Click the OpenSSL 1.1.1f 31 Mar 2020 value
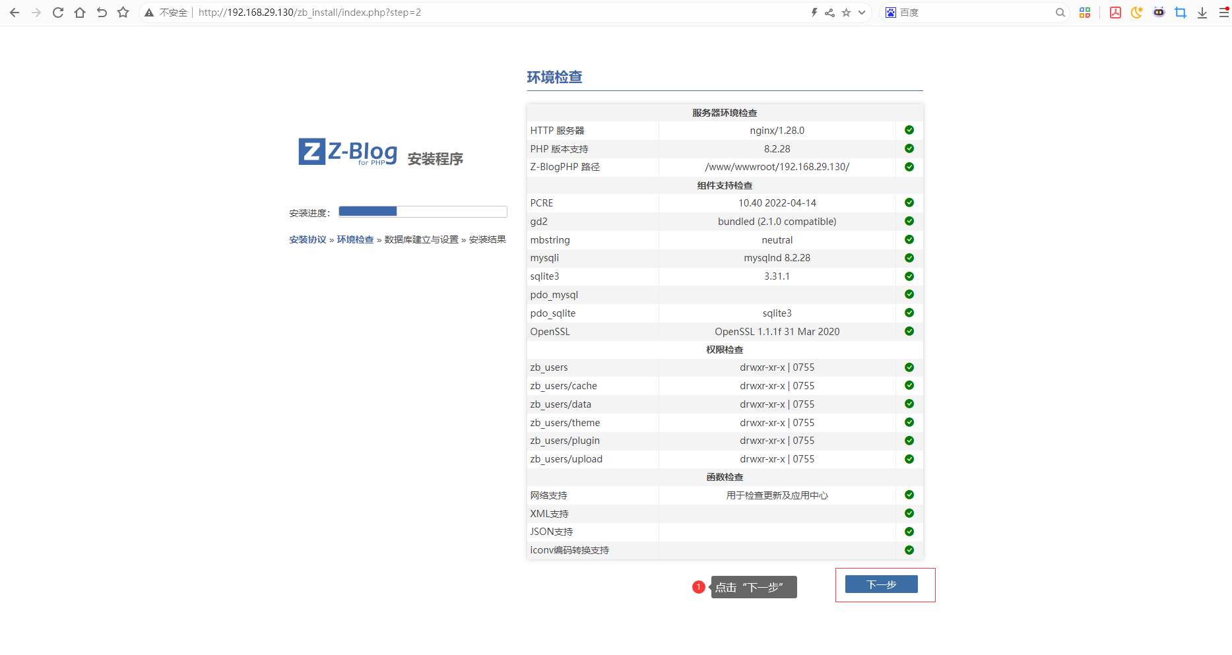 (x=777, y=332)
